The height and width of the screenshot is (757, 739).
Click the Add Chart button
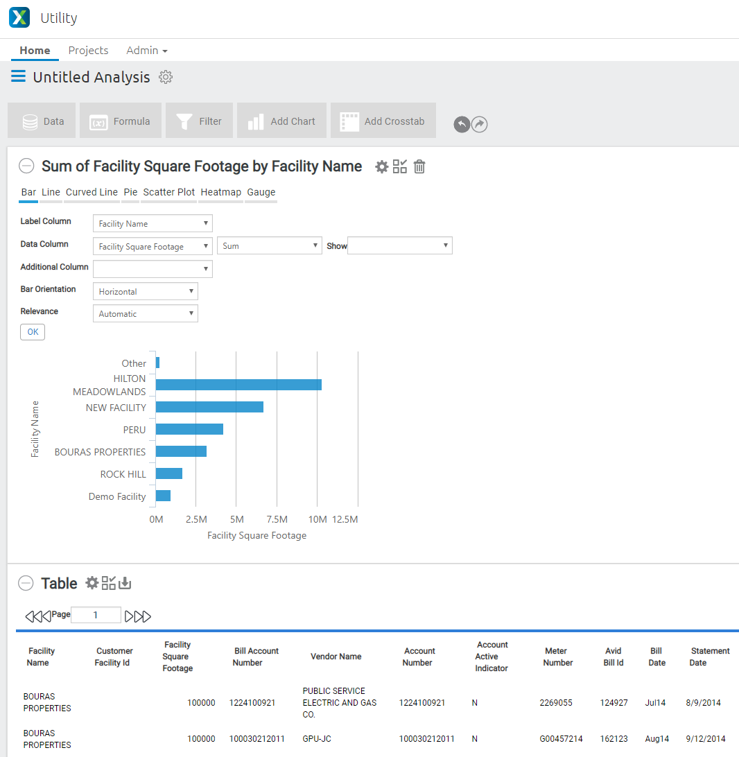coord(282,121)
